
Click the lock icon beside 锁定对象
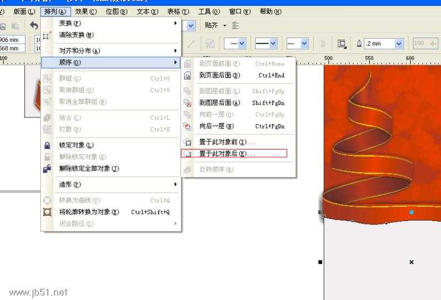point(47,145)
